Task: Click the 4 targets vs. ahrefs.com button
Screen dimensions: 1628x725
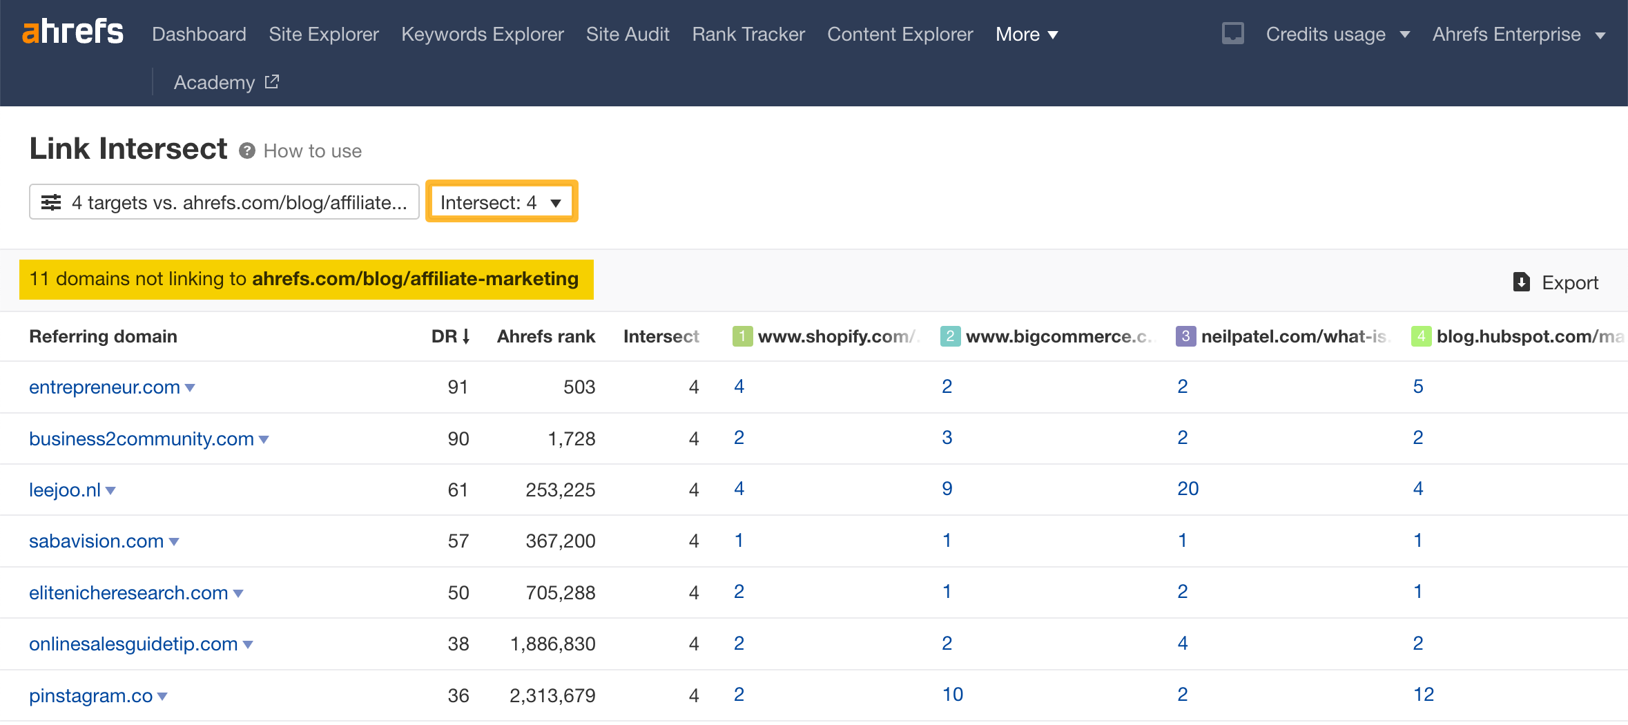Action: tap(224, 202)
